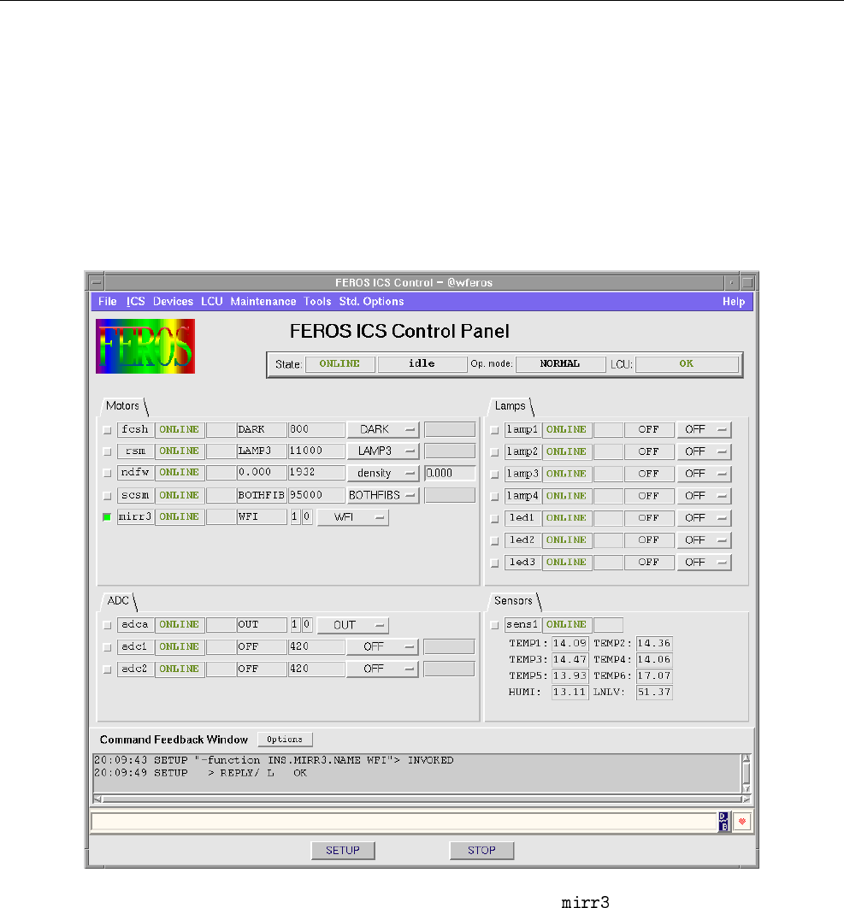The height and width of the screenshot is (908, 844).
Task: Open the mirr3 WFI dropdown
Action: 353,517
